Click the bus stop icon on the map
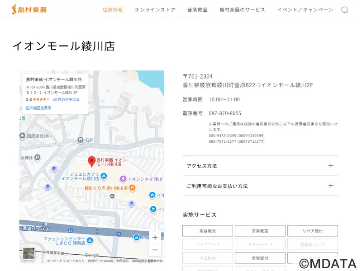The height and width of the screenshot is (271, 362). 112,196
